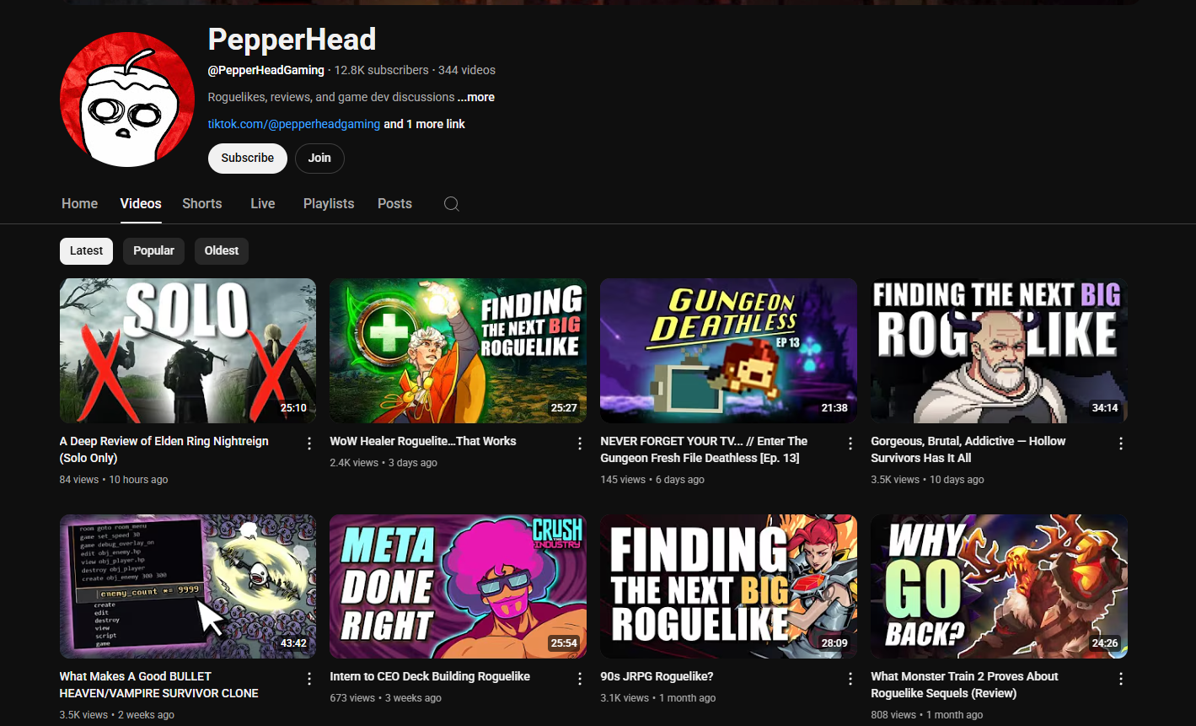Click '673 views • 3 weeks ago' text
1196x726 pixels.
pos(386,698)
